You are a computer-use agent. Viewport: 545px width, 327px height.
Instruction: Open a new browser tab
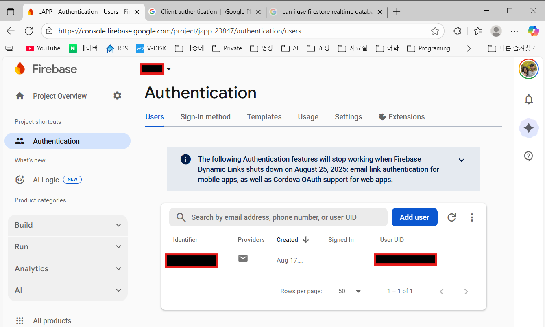point(397,12)
